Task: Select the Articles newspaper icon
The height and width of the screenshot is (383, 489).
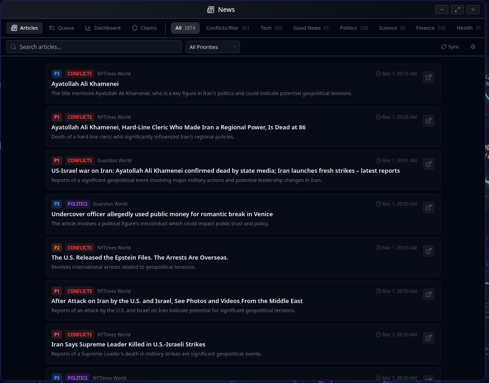Action: [14, 28]
